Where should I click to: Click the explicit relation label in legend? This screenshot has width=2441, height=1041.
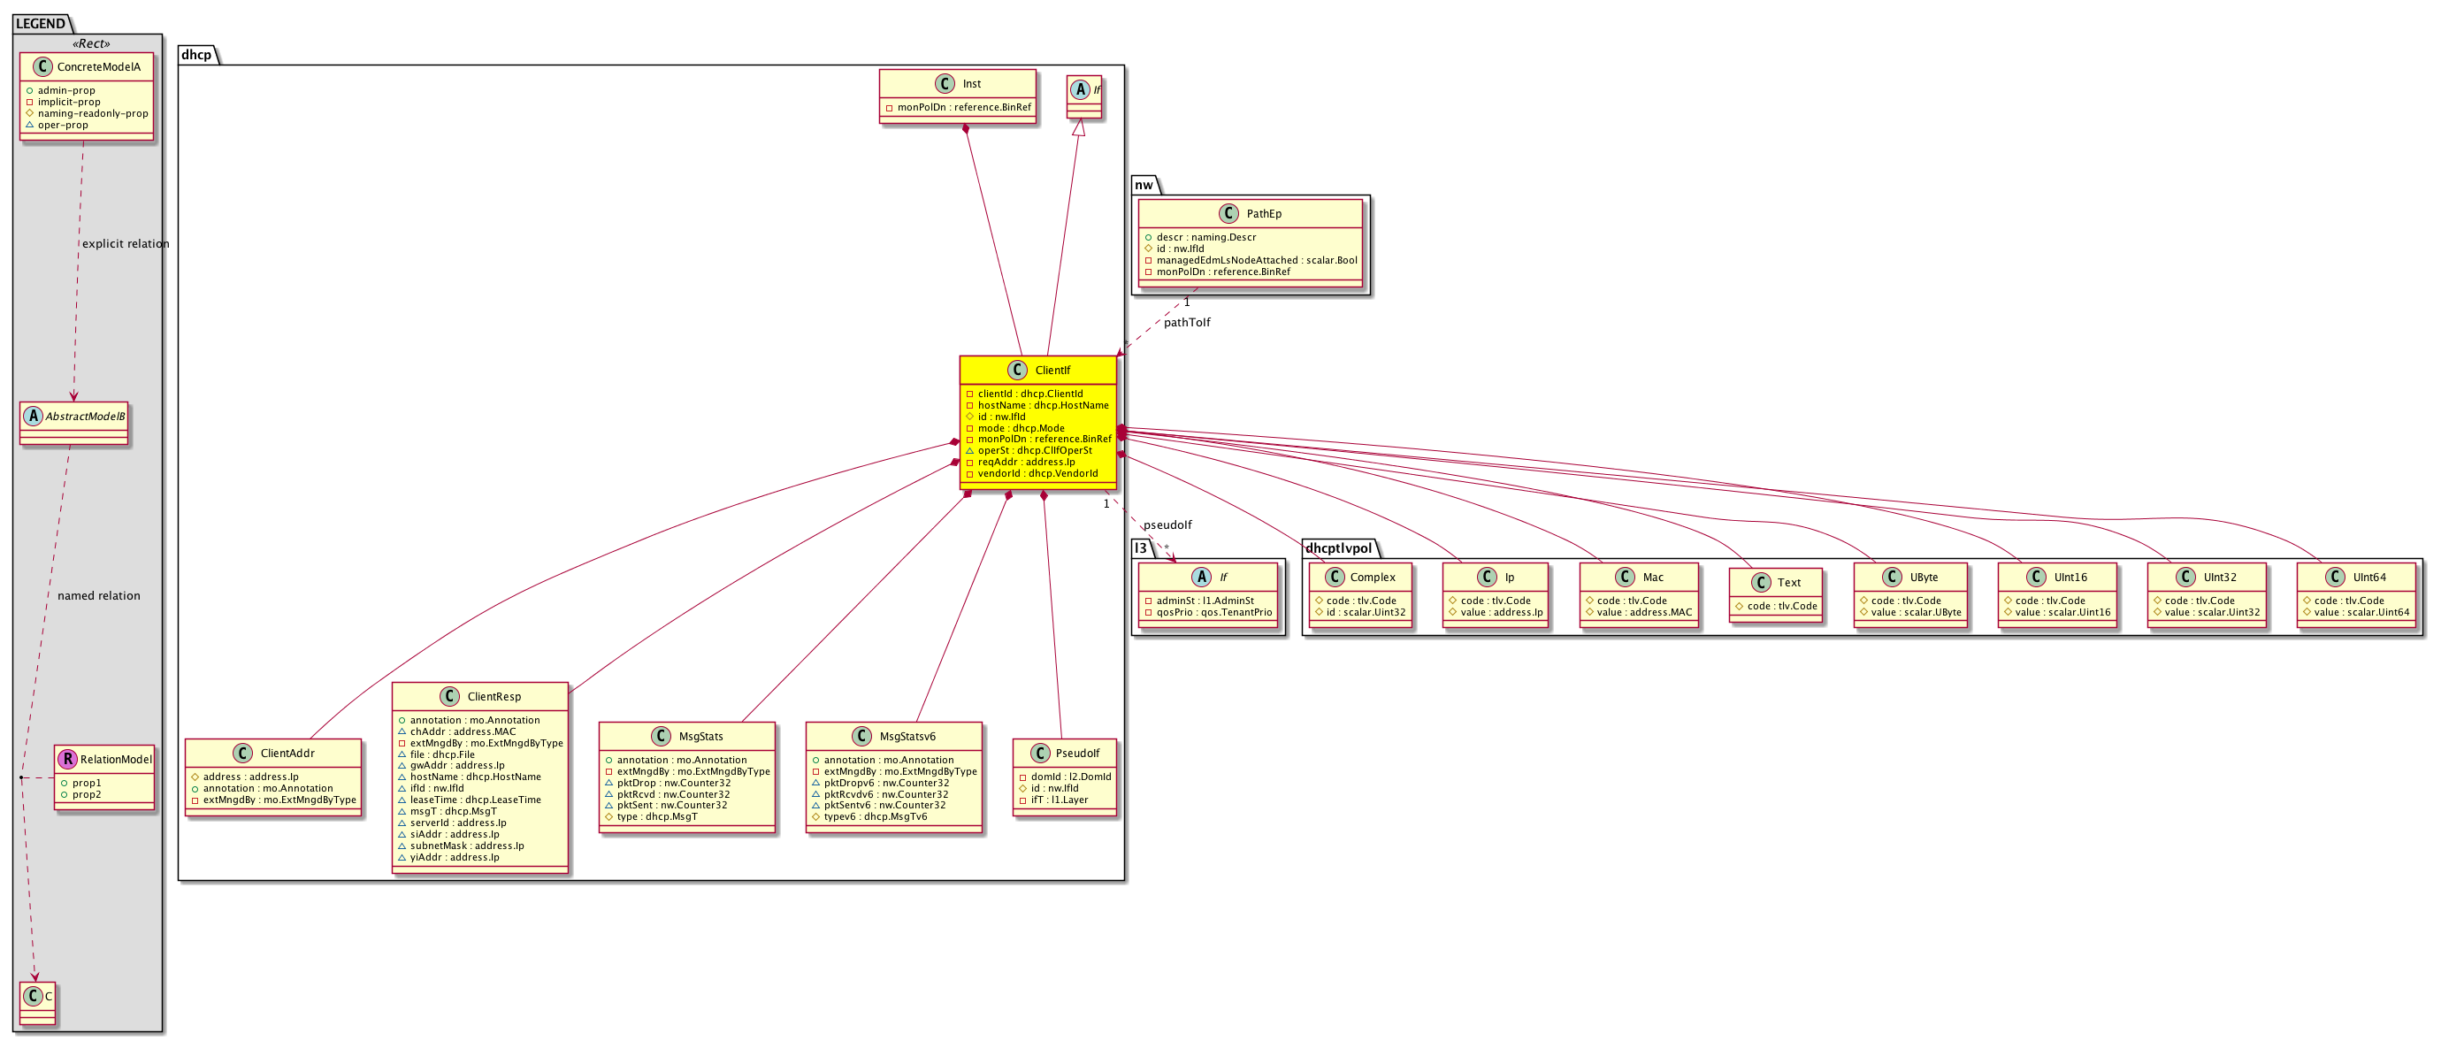coord(125,243)
